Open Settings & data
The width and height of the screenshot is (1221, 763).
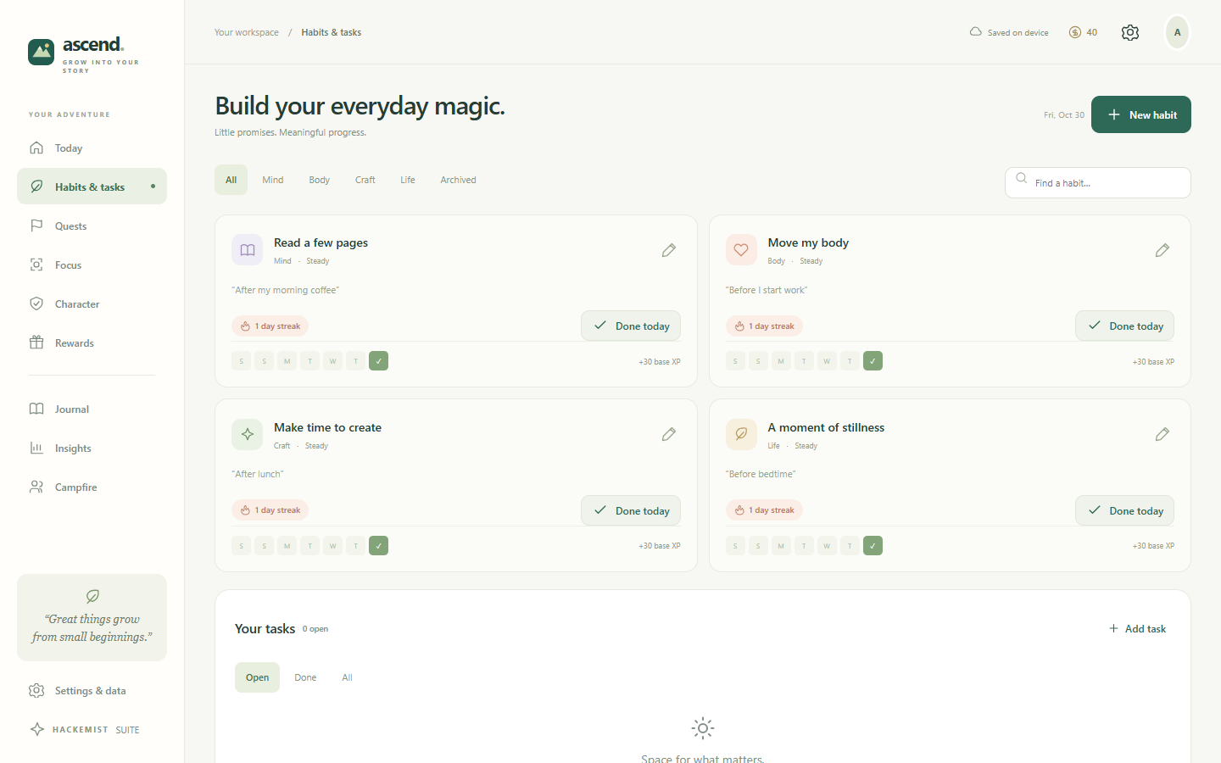(92, 690)
